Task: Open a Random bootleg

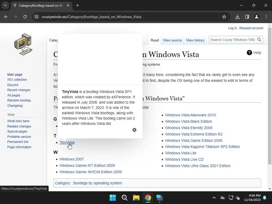Action: pyautogui.click(x=19, y=100)
